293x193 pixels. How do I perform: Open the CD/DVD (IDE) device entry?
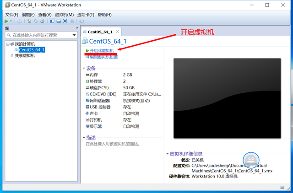tap(103, 94)
